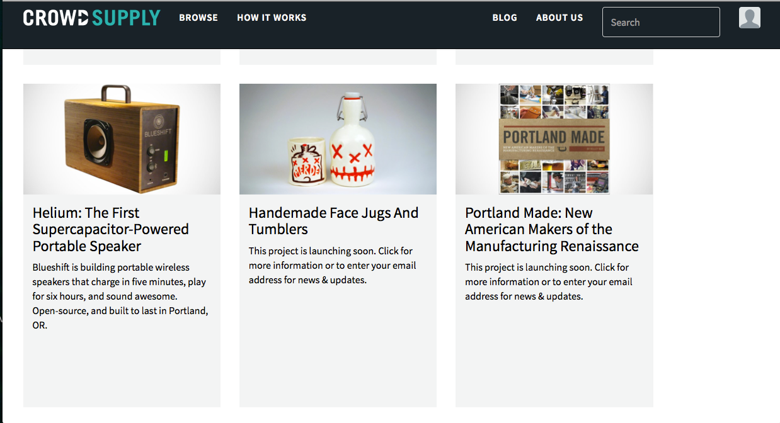Click the partial card above Portland Made

pyautogui.click(x=554, y=57)
